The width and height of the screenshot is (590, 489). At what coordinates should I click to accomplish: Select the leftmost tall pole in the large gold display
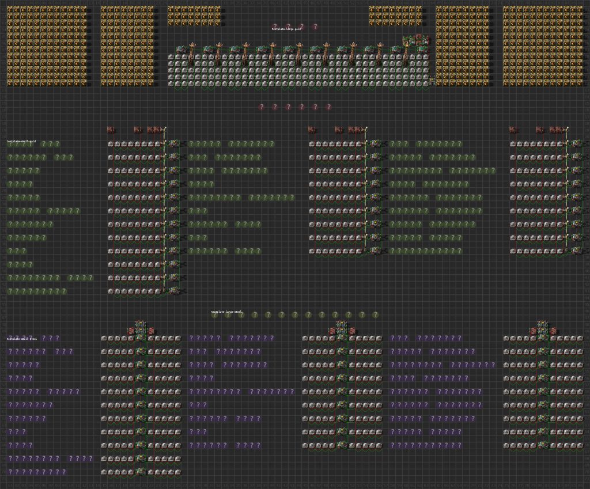[x=191, y=54]
